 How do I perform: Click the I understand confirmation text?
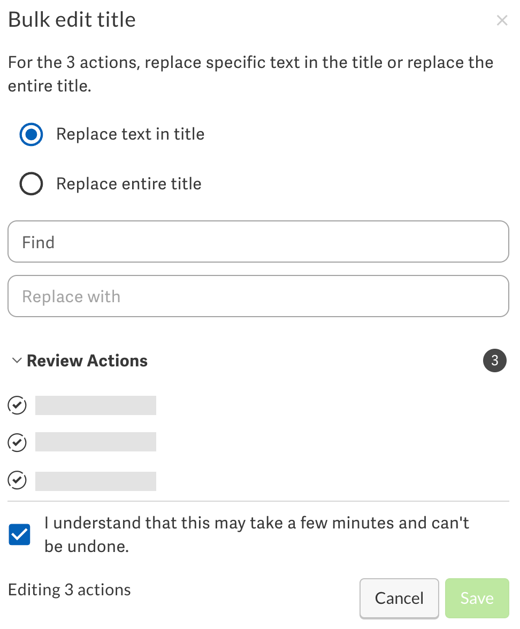click(x=257, y=534)
